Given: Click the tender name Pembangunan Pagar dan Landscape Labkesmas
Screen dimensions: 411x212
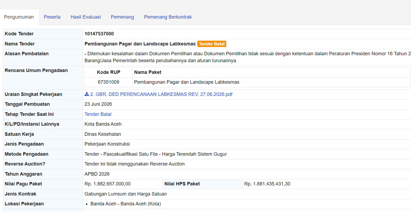Looking at the screenshot, I should click(140, 44).
